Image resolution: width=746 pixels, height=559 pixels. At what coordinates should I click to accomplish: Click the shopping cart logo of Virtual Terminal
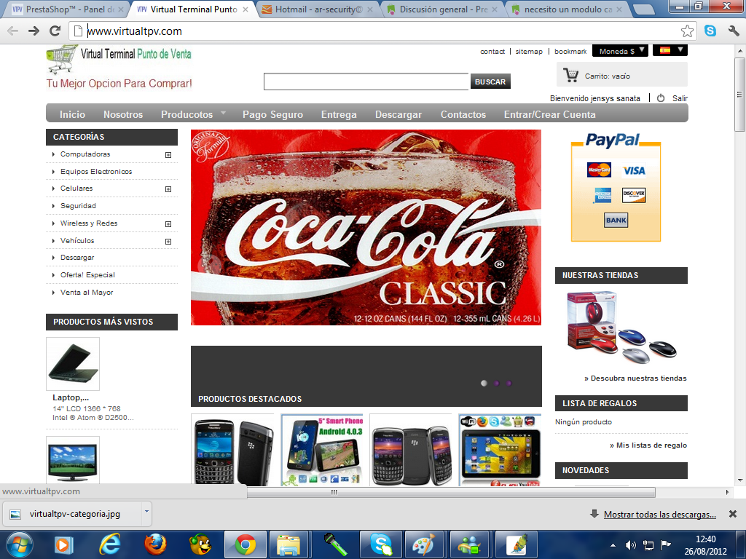coord(61,59)
